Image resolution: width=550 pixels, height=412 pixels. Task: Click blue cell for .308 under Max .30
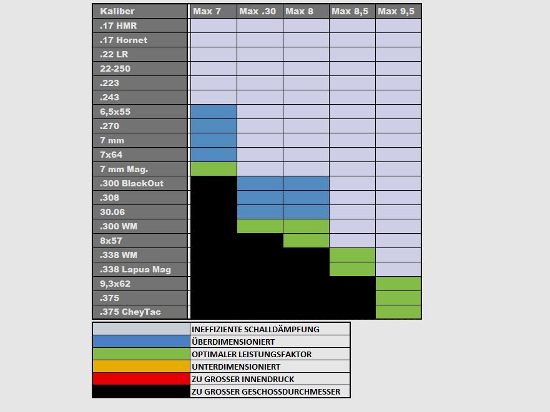[x=260, y=198]
